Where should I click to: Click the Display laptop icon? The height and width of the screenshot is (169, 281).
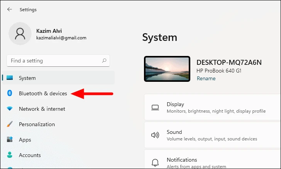[x=155, y=108]
